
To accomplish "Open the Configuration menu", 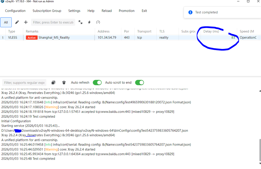I will (x=15, y=11).
